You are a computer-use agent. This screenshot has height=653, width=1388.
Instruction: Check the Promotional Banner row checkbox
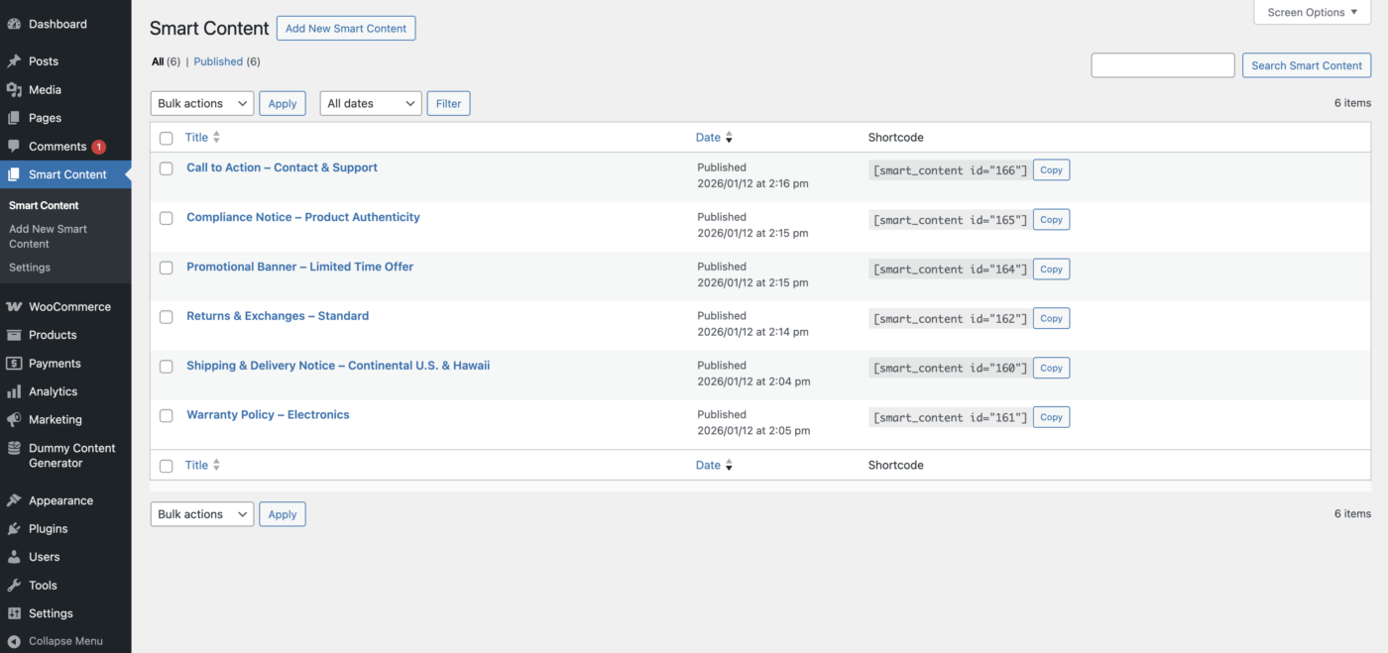[166, 267]
